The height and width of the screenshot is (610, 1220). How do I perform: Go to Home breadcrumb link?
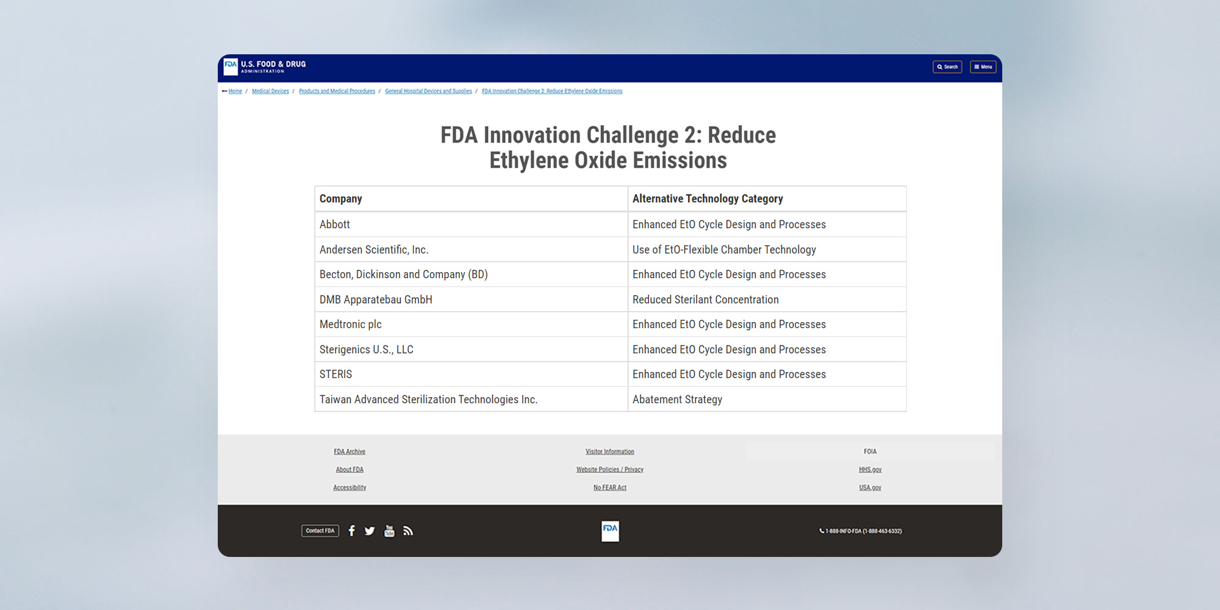[235, 91]
